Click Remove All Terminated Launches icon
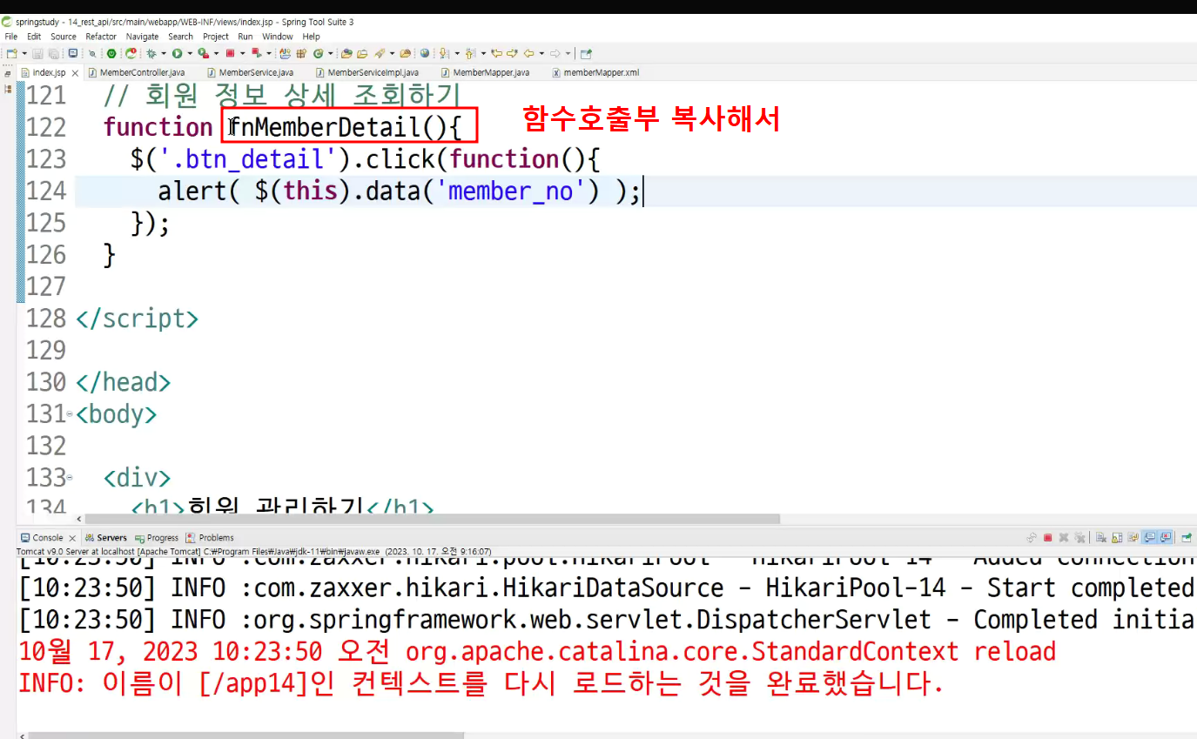The height and width of the screenshot is (739, 1197). pyautogui.click(x=1079, y=538)
